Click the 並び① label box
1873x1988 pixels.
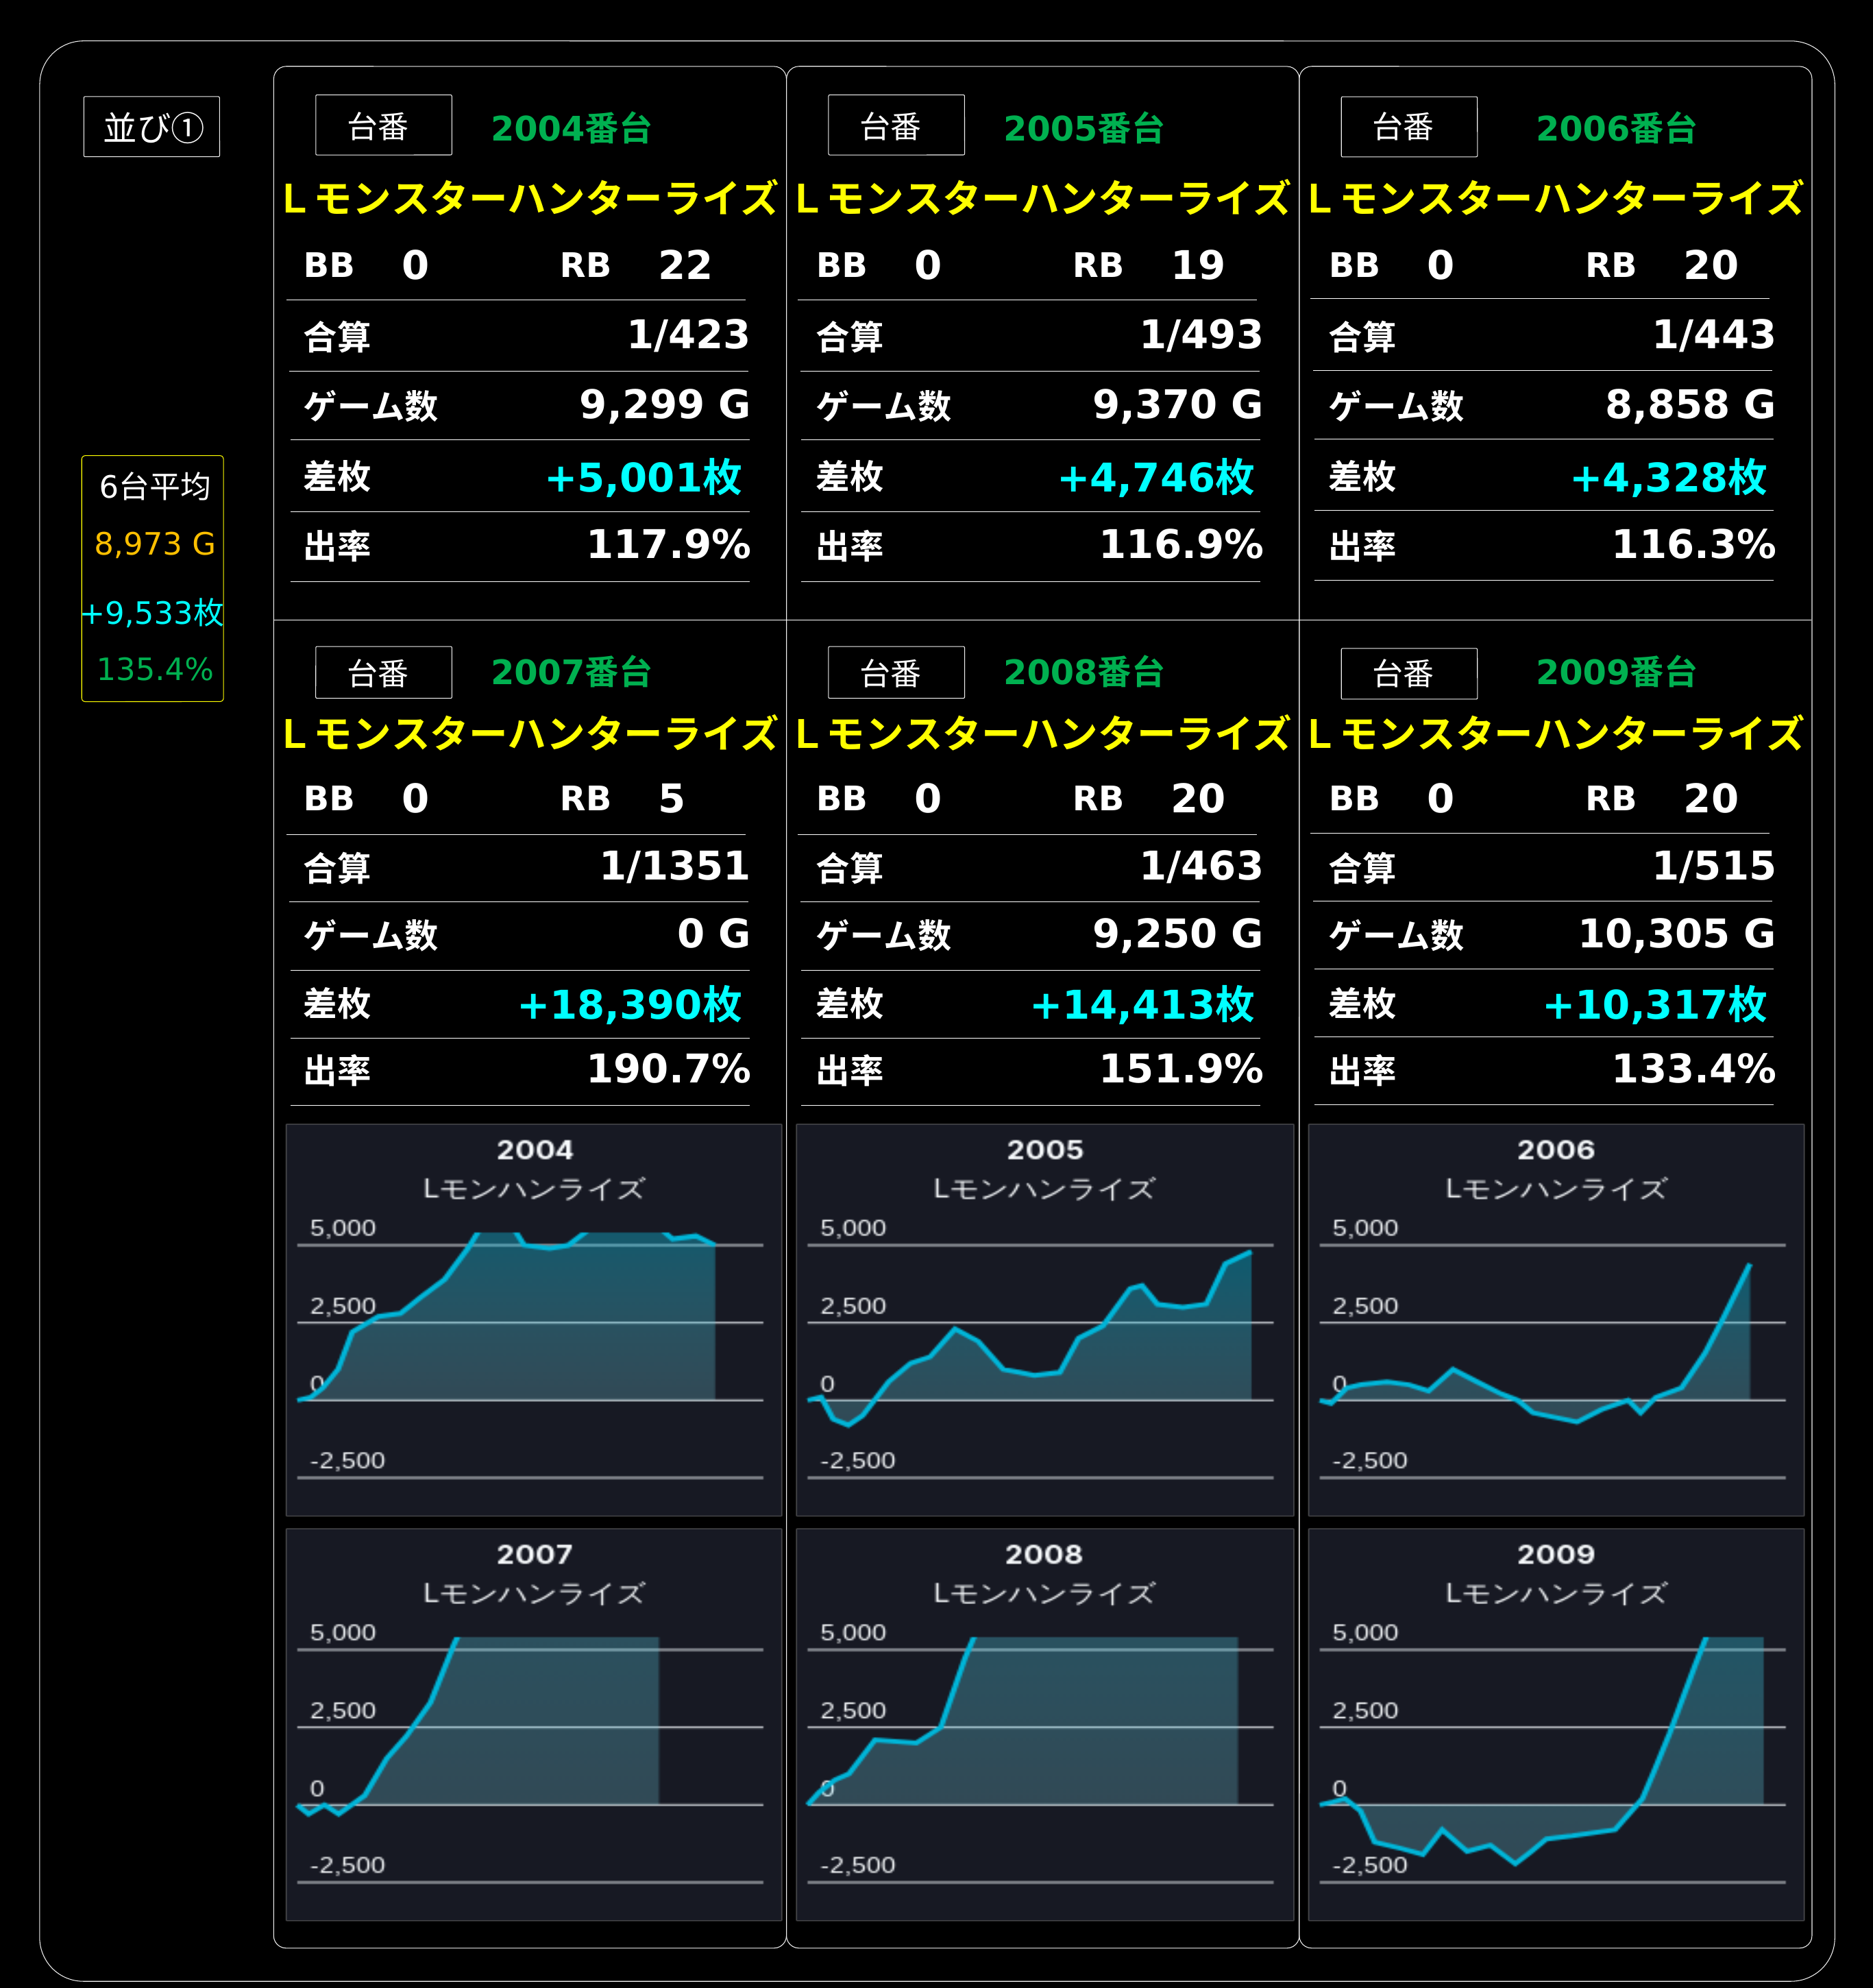click(x=152, y=127)
